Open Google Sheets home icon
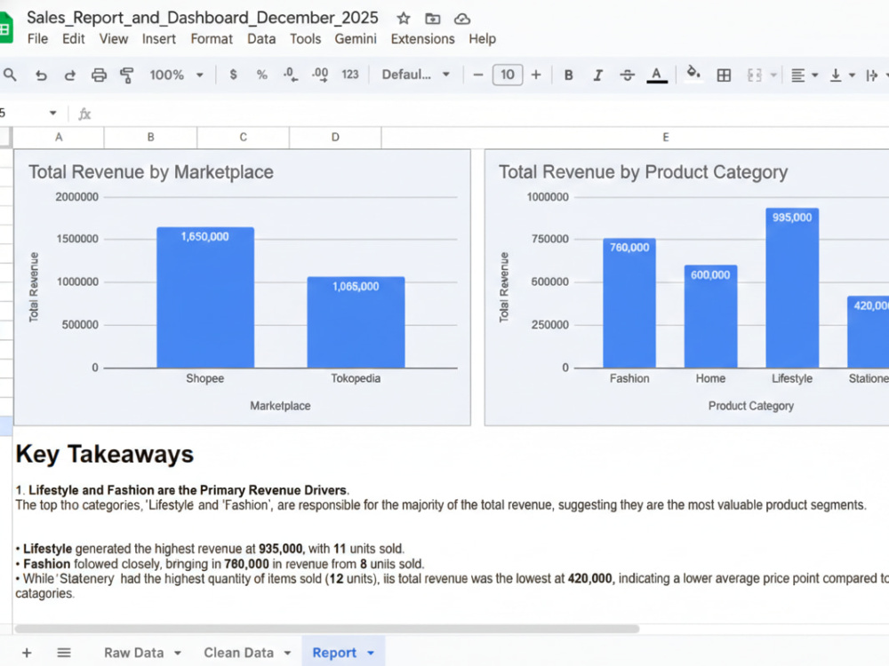The width and height of the screenshot is (889, 666). [x=5, y=28]
